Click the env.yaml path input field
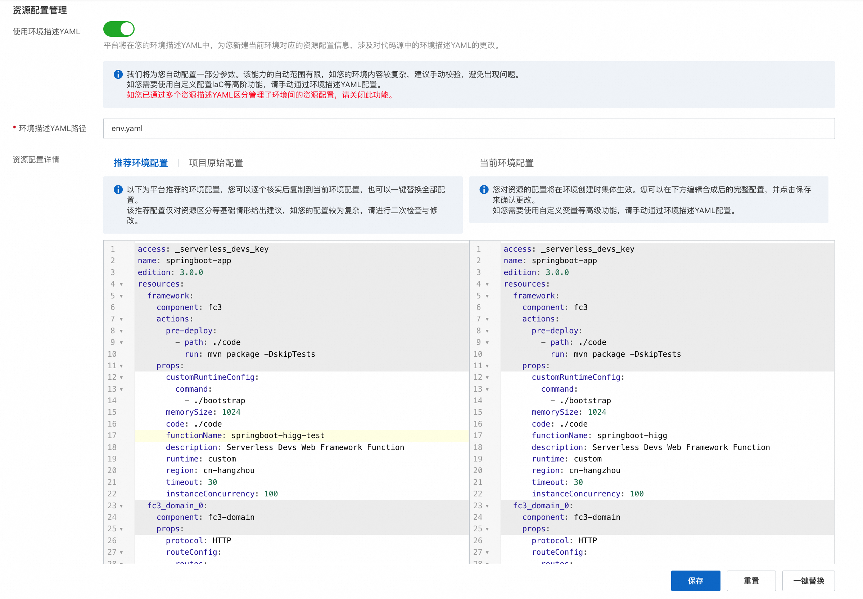The height and width of the screenshot is (599, 863). click(x=469, y=129)
